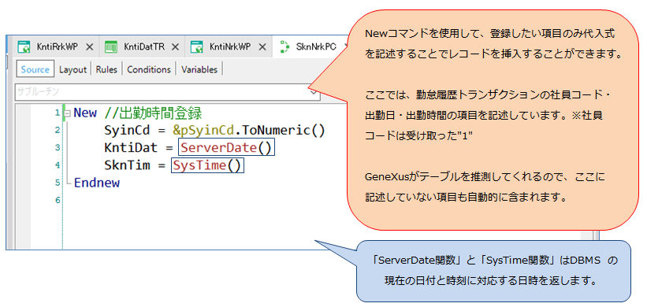Open the Layout section
Viewport: 647px width, 307px height.
point(73,69)
